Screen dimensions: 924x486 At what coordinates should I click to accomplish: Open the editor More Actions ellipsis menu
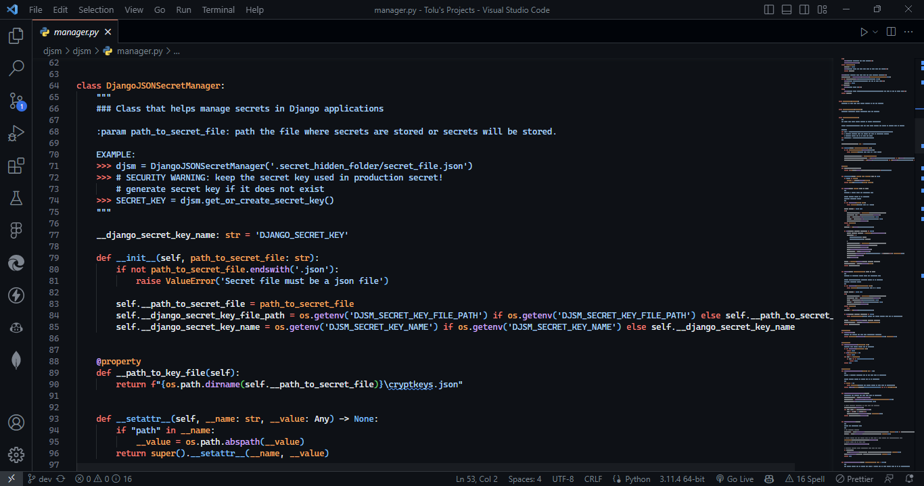(908, 32)
